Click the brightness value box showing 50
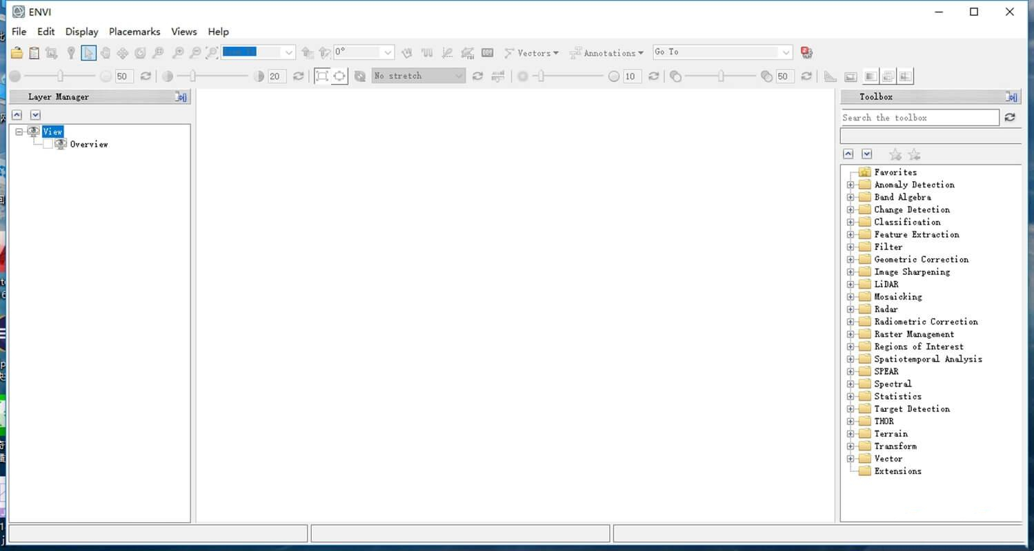 [124, 76]
